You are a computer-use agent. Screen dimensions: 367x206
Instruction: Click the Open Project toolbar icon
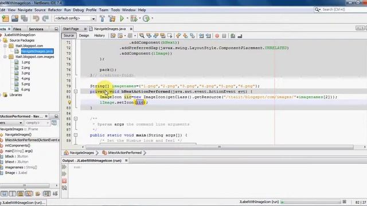(15, 18)
